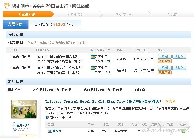This screenshot has width=194, height=138.
Task: Click the 大/双 bed type cell
Action: 106,131
